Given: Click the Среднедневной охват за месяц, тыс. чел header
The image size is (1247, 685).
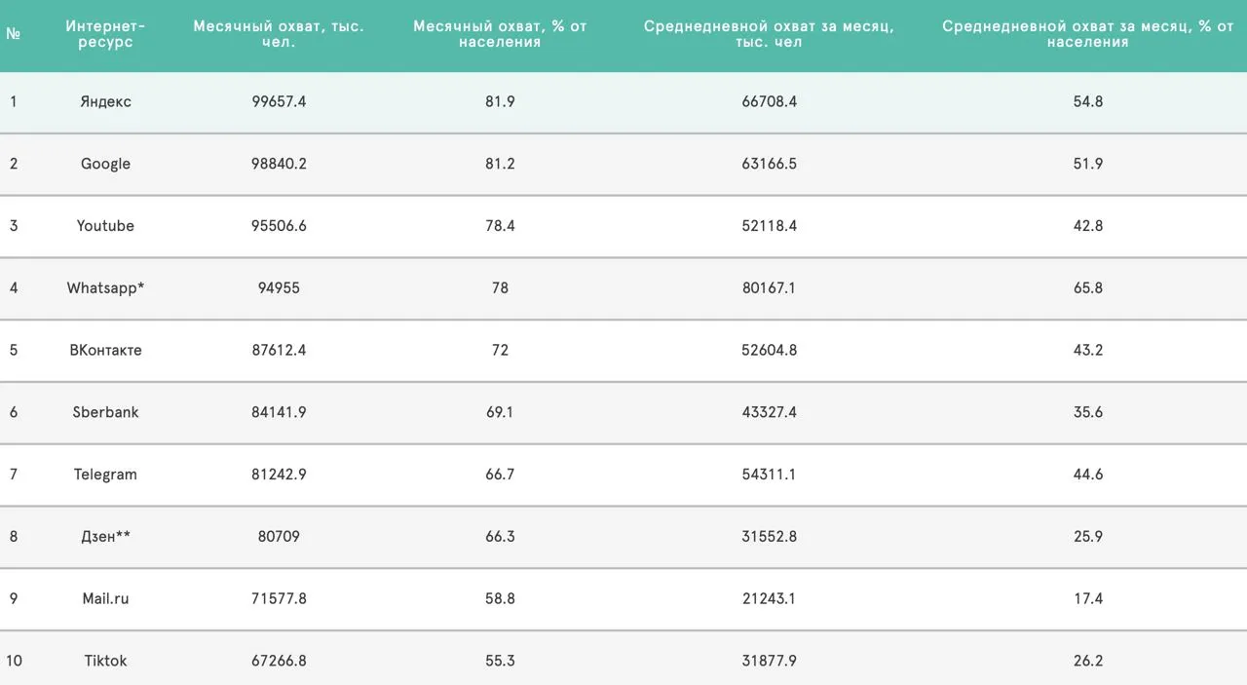Looking at the screenshot, I should coord(769,34).
